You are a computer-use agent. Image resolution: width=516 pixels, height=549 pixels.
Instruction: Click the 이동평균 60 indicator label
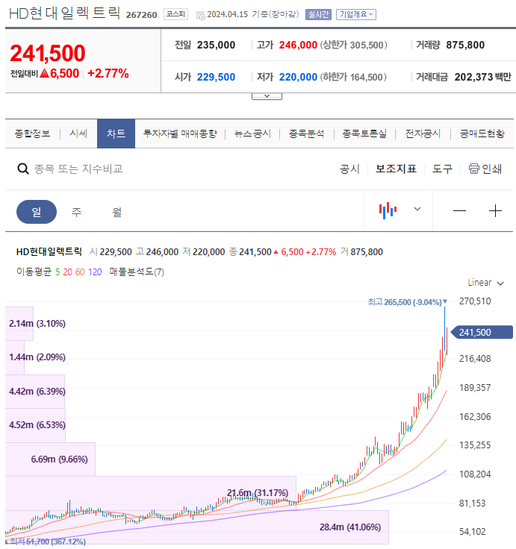pyautogui.click(x=80, y=272)
